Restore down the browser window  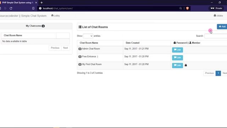tap(220, 2)
